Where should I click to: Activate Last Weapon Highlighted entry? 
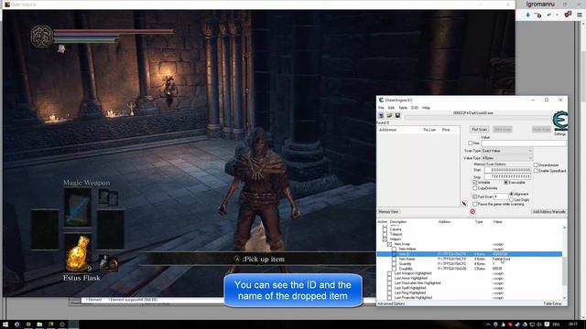click(x=389, y=273)
